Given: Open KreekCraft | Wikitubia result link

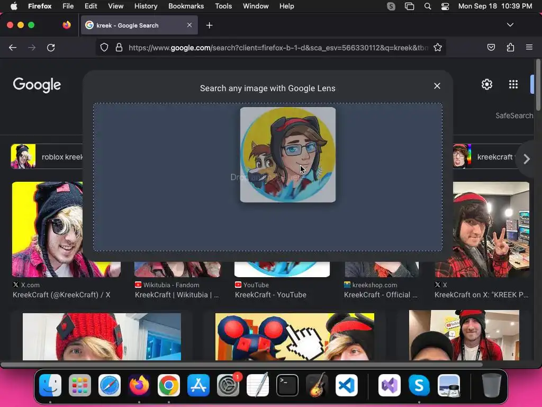Looking at the screenshot, I should (177, 295).
